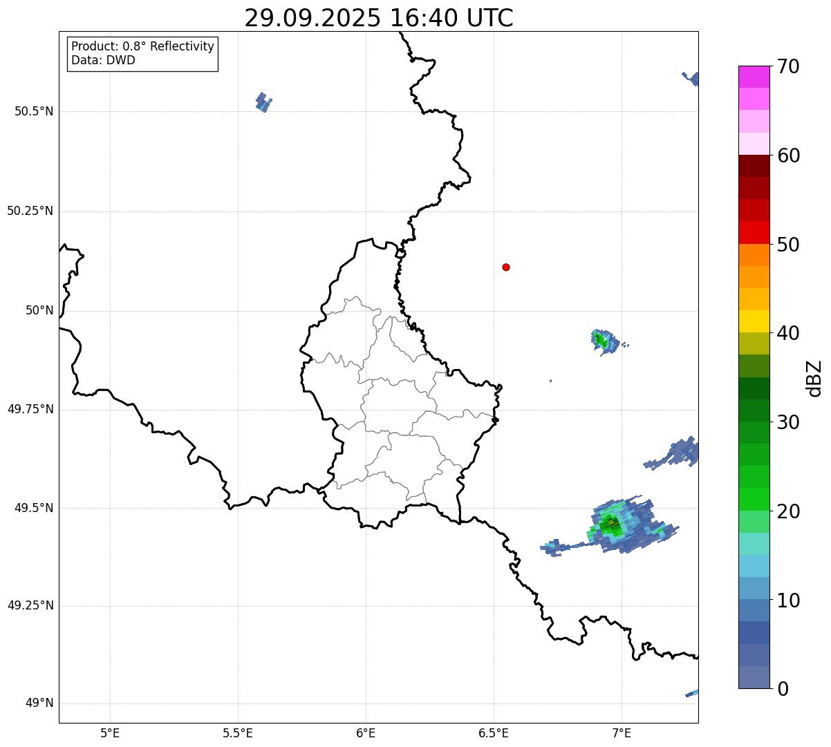The image size is (831, 747).
Task: Click the '49.25°N' latitude tick label
Action: point(30,606)
